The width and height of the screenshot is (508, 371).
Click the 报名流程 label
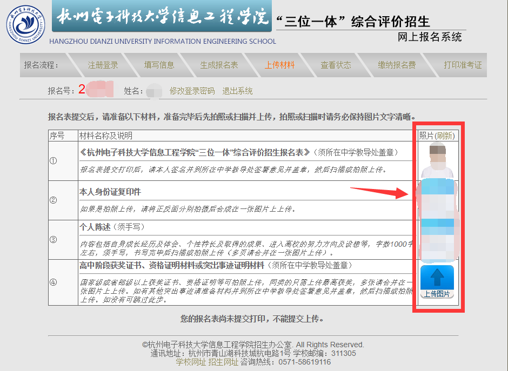[x=41, y=65]
